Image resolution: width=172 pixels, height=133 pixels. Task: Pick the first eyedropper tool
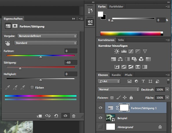click(8, 87)
